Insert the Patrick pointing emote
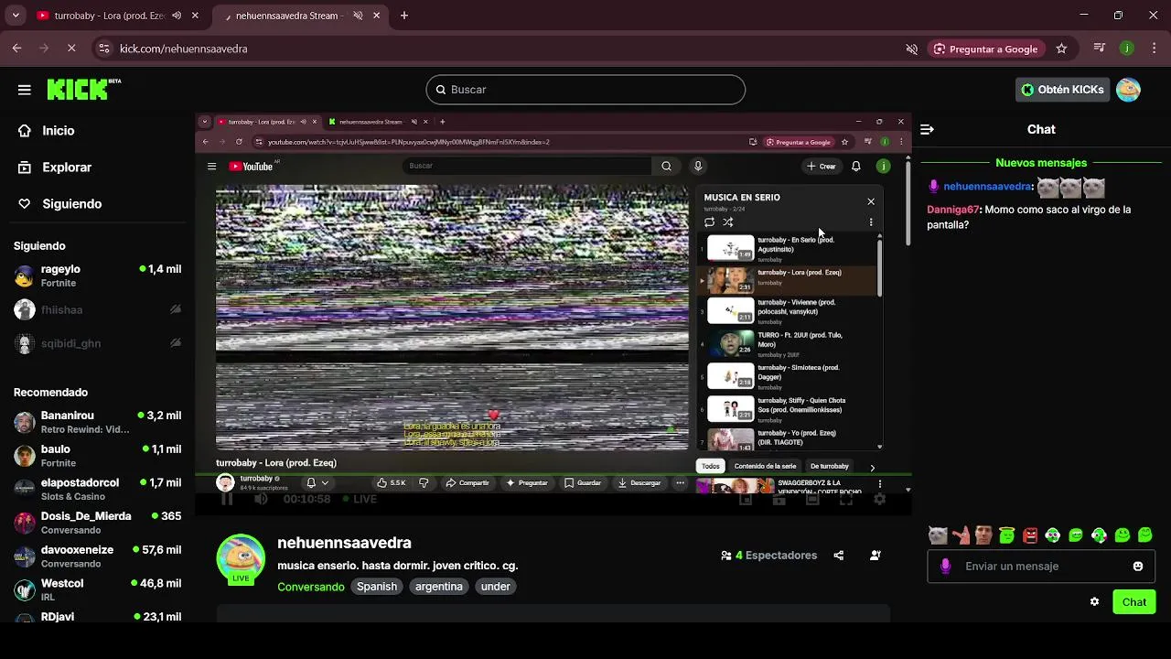This screenshot has height=659, width=1171. click(961, 535)
